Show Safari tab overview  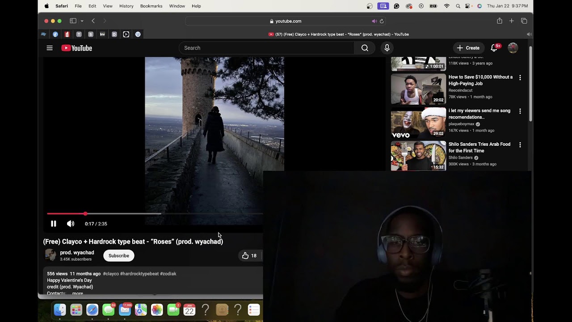pos(524,21)
